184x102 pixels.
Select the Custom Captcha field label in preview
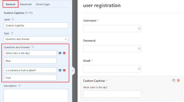coord(94,81)
